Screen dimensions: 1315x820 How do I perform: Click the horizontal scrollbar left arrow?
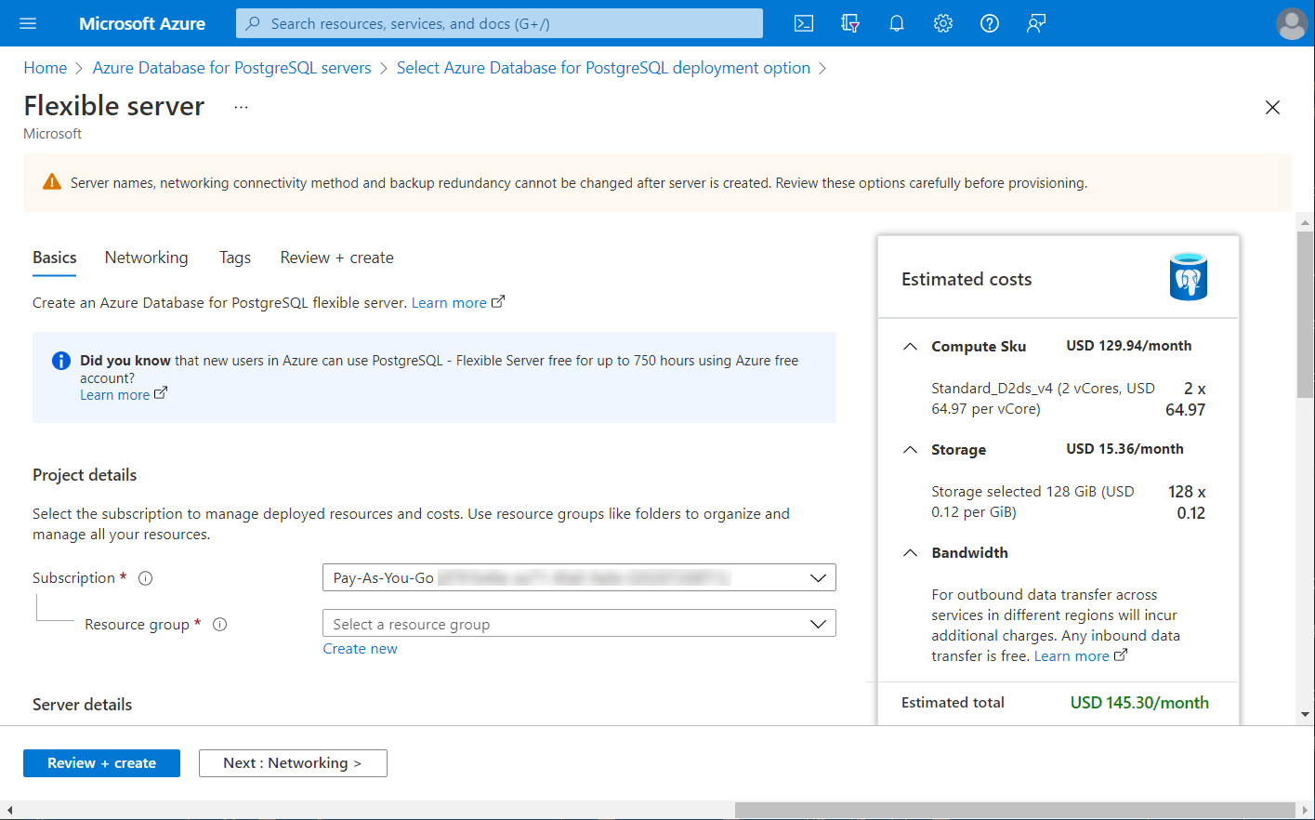(x=9, y=810)
